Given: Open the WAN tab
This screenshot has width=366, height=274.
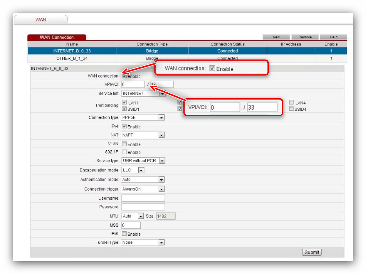Looking at the screenshot, I should coord(41,19).
